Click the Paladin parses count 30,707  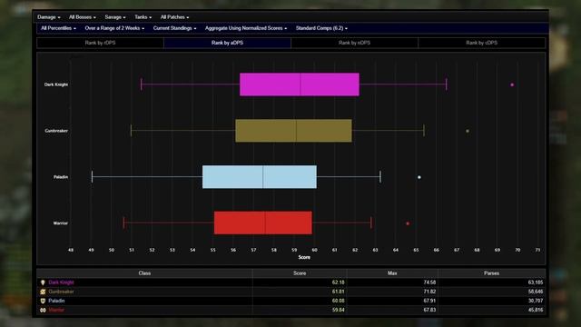pos(536,301)
